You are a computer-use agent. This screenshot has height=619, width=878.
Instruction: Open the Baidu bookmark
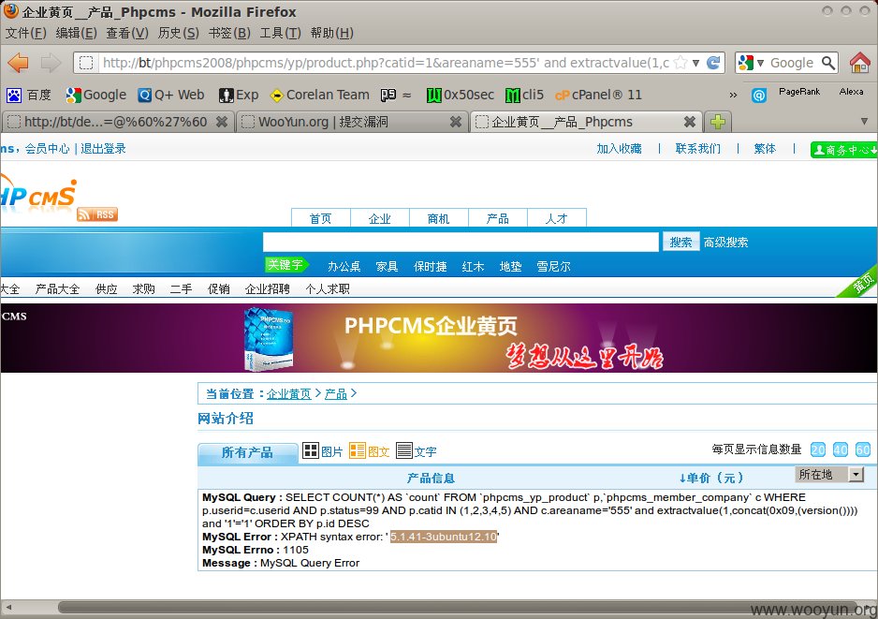(x=29, y=96)
